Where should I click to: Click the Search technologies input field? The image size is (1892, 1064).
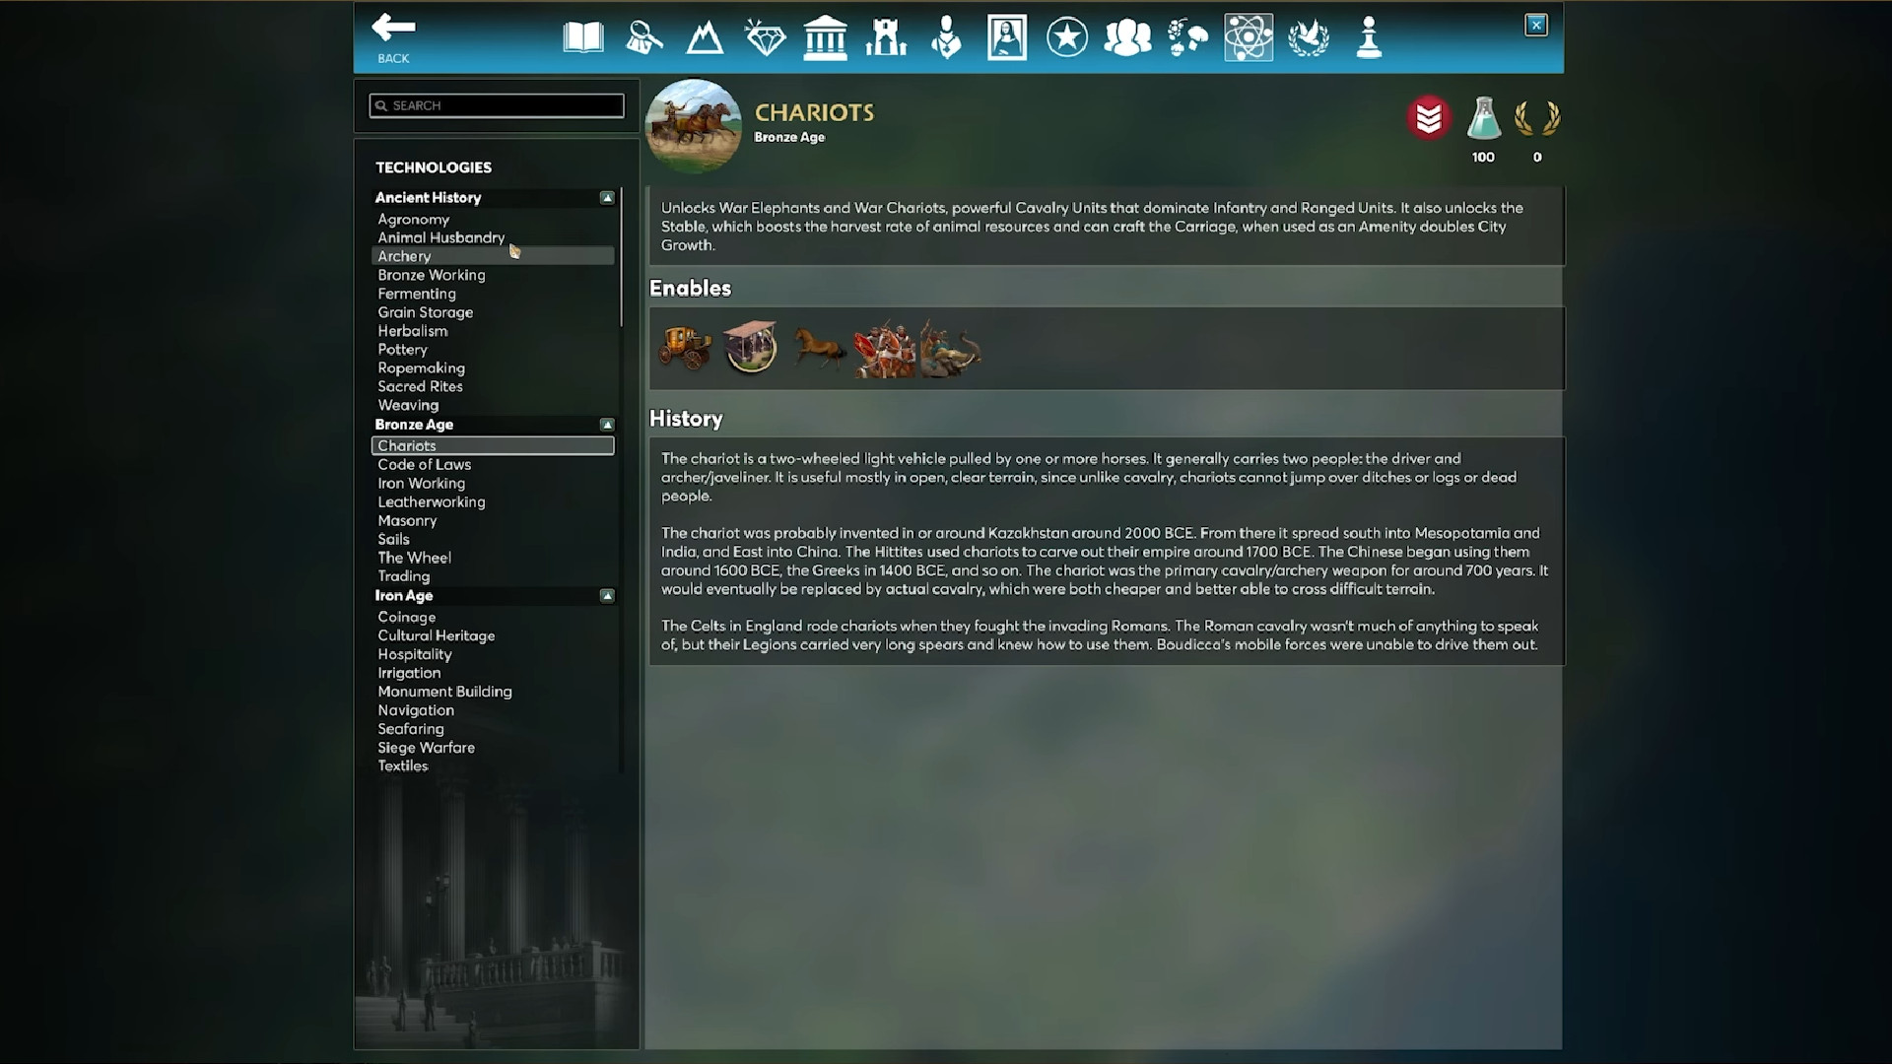click(x=497, y=105)
